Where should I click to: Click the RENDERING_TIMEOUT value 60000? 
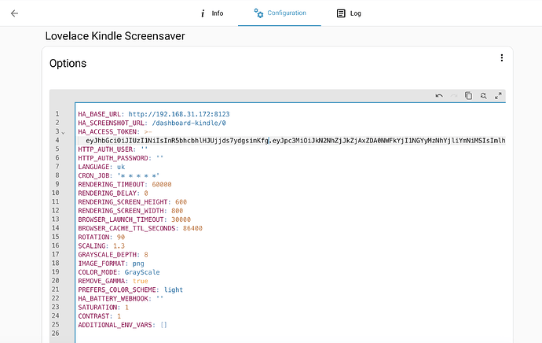(162, 184)
